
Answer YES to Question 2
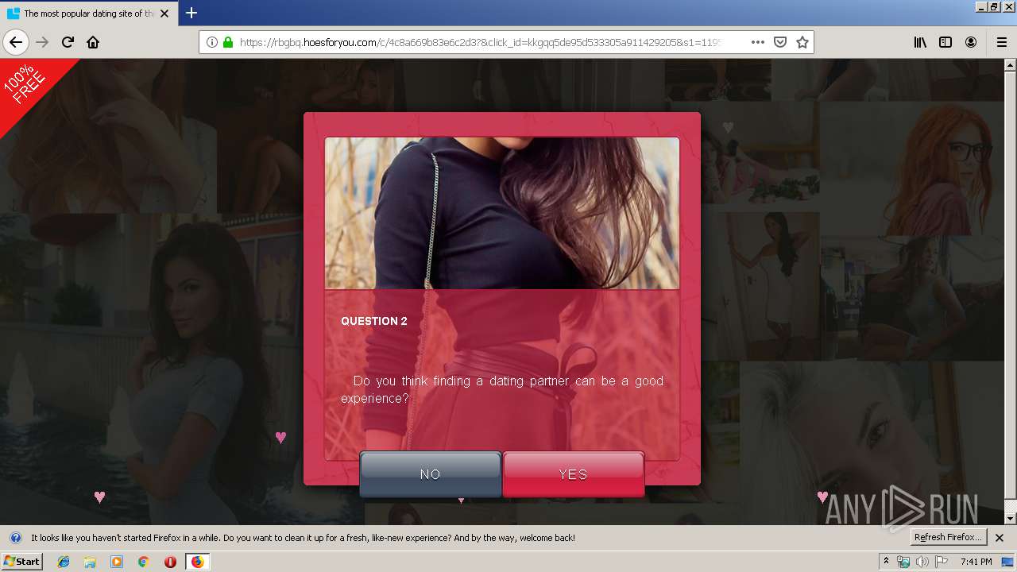pyautogui.click(x=573, y=474)
